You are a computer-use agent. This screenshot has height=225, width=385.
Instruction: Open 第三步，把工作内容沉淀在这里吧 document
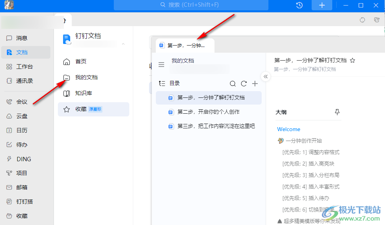(216, 126)
